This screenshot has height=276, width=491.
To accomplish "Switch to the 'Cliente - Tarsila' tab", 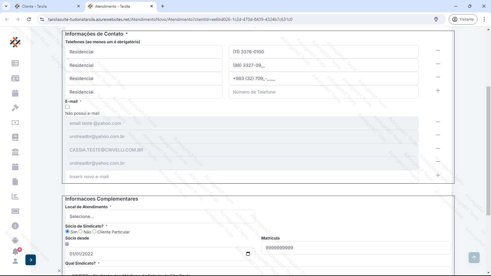I will (46, 6).
